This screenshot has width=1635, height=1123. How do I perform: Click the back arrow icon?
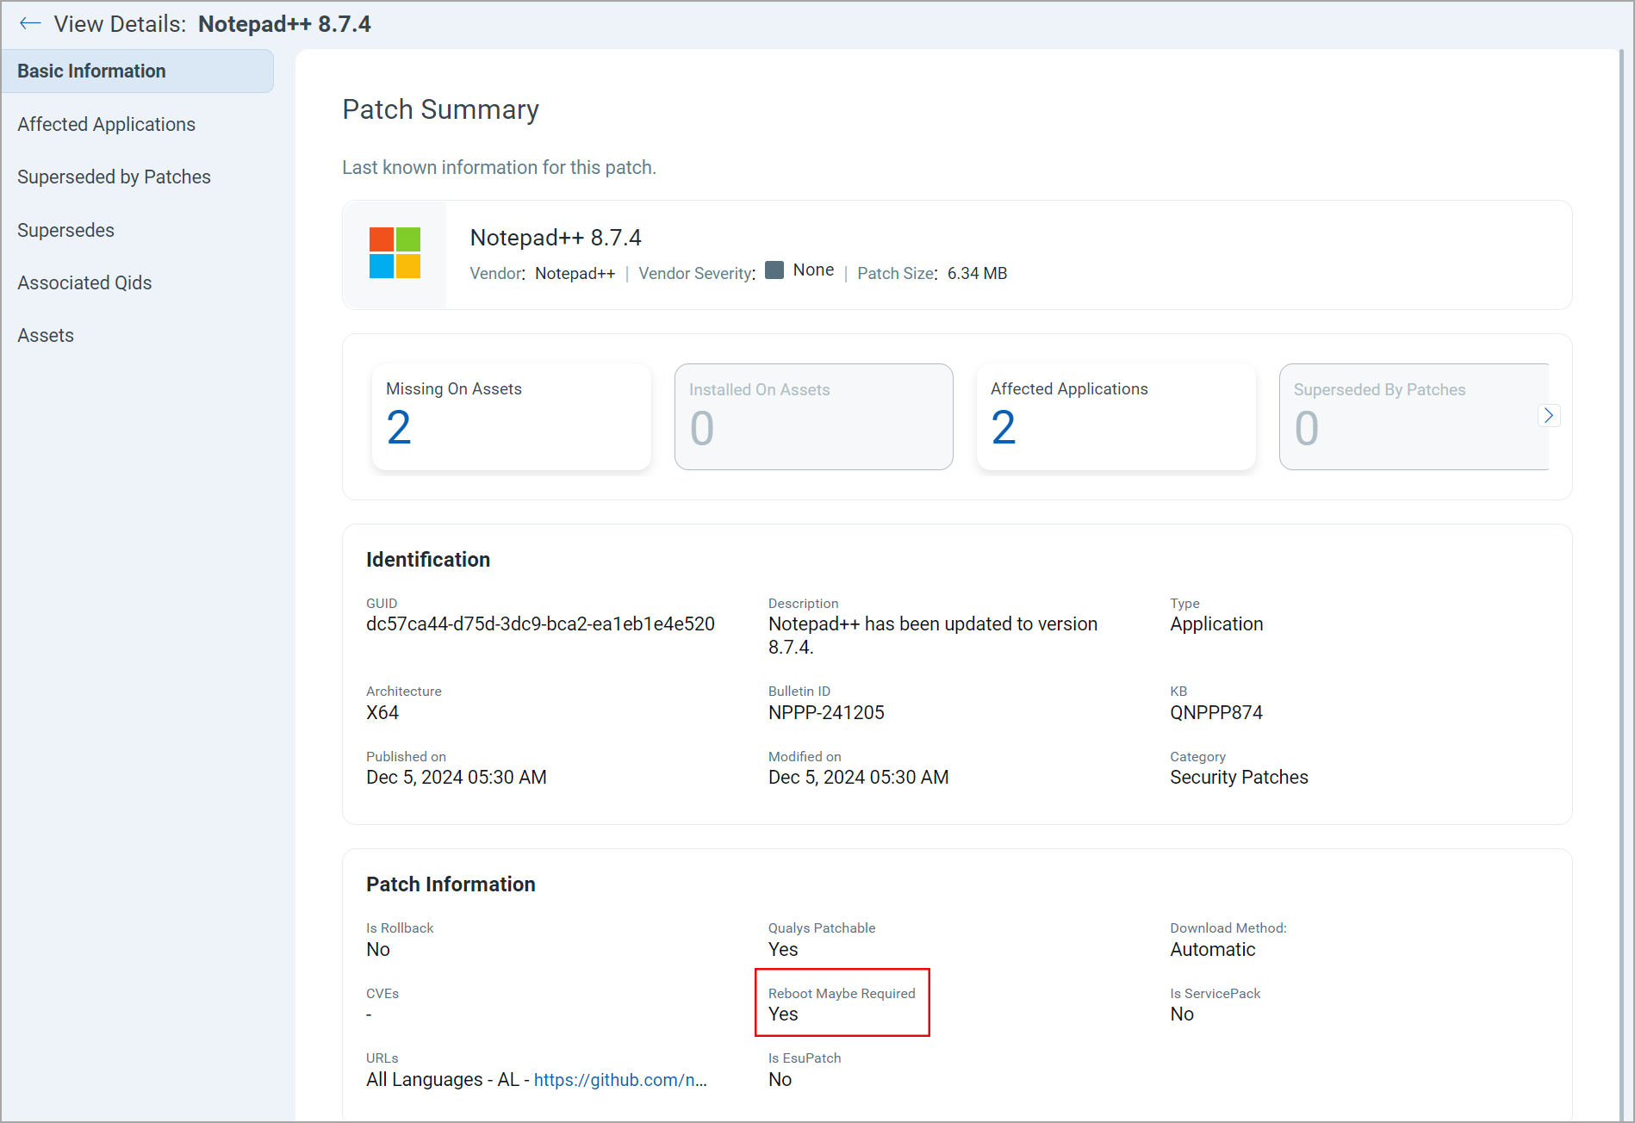click(x=30, y=23)
